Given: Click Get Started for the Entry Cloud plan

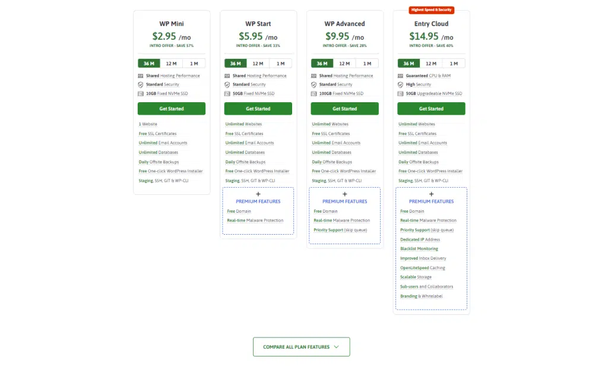Looking at the screenshot, I should click(x=431, y=109).
